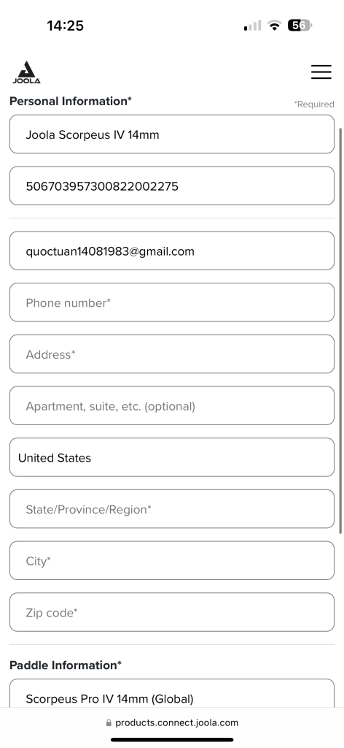Click the Address input field
This screenshot has width=344, height=748.
[172, 354]
